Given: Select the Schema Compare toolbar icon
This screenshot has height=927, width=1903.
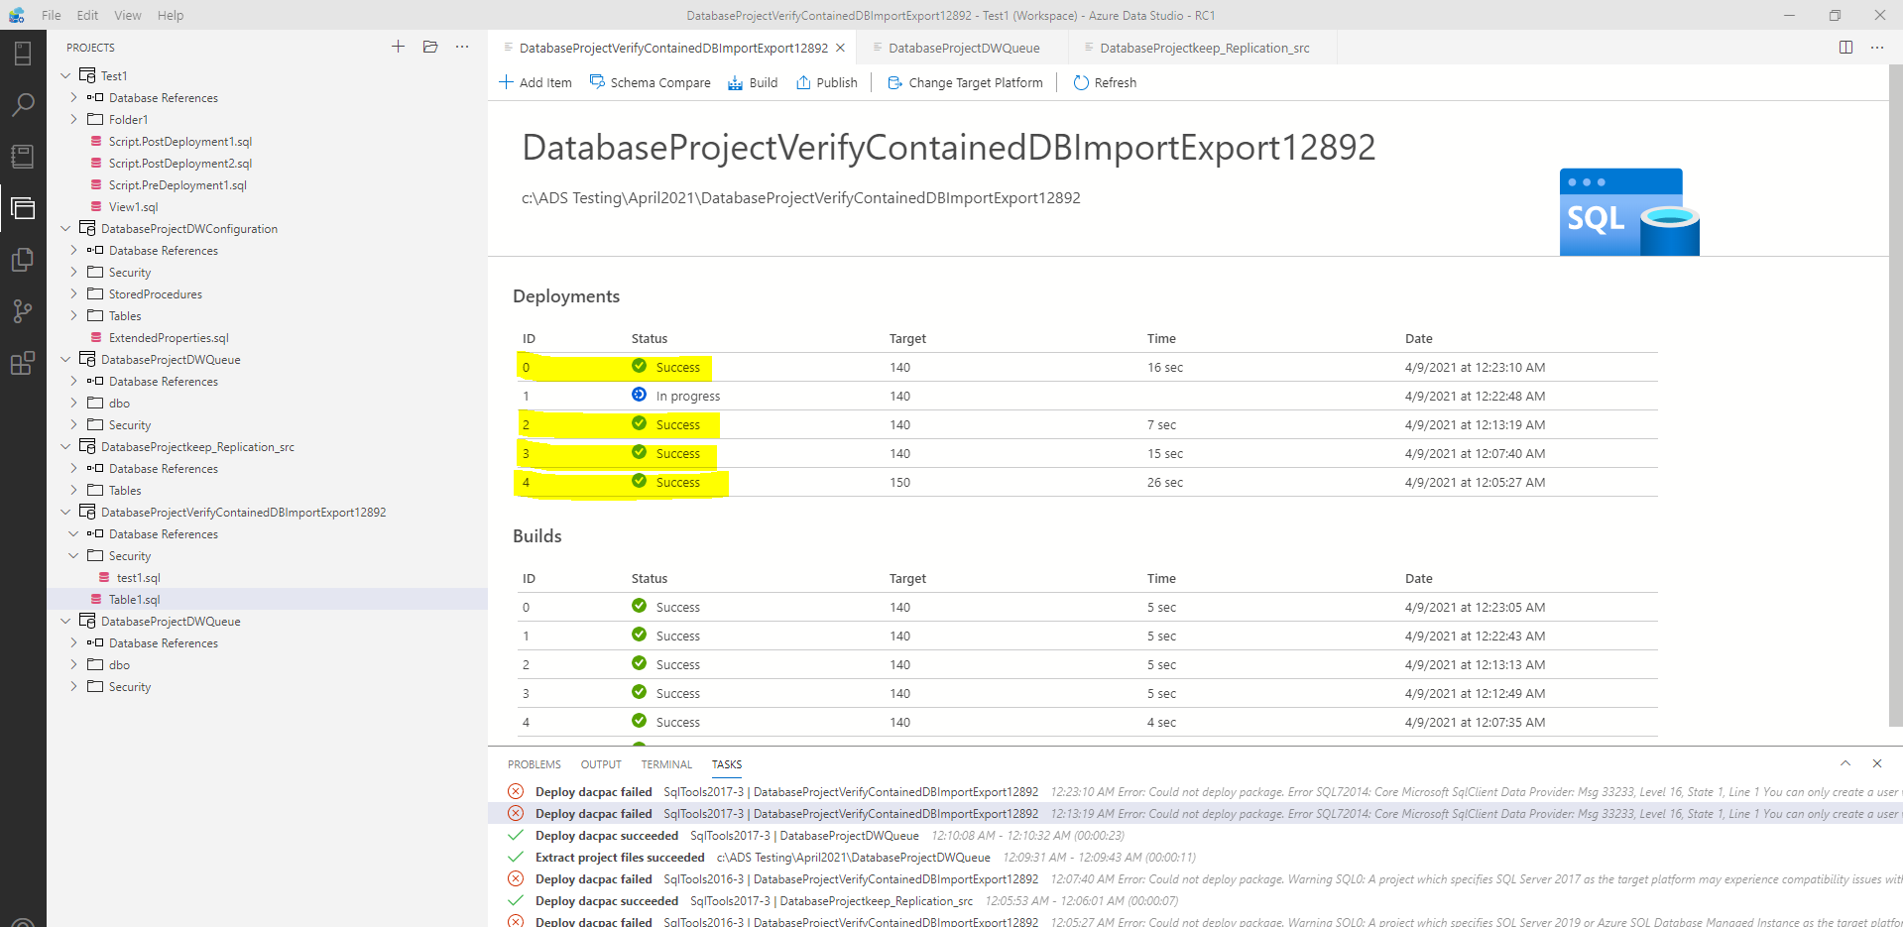Looking at the screenshot, I should 650,82.
